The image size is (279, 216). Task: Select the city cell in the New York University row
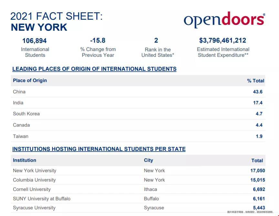click(x=154, y=170)
